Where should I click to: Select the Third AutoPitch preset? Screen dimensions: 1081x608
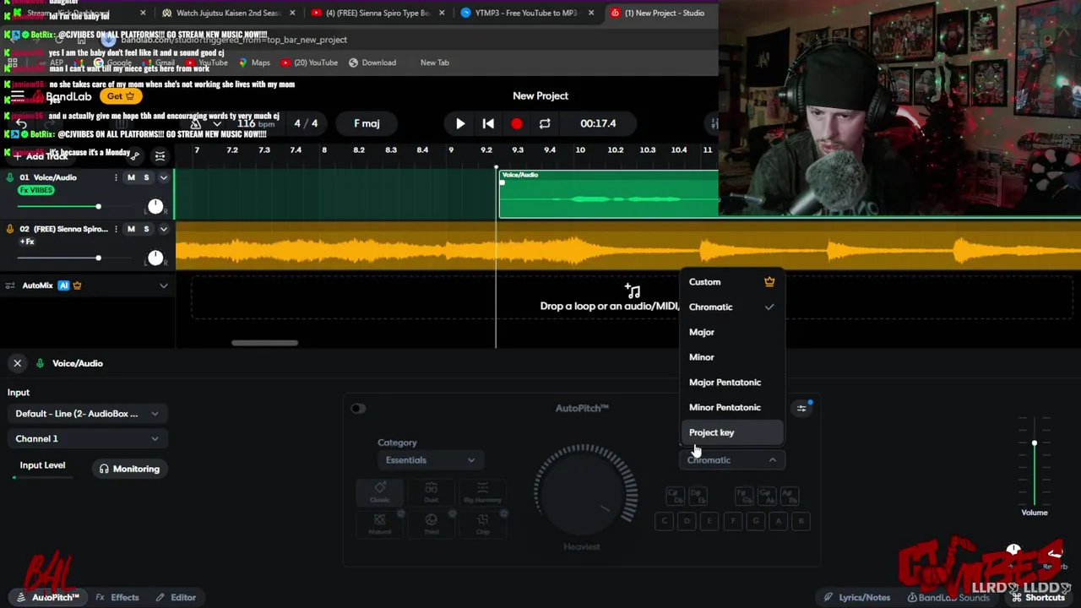pos(432,524)
